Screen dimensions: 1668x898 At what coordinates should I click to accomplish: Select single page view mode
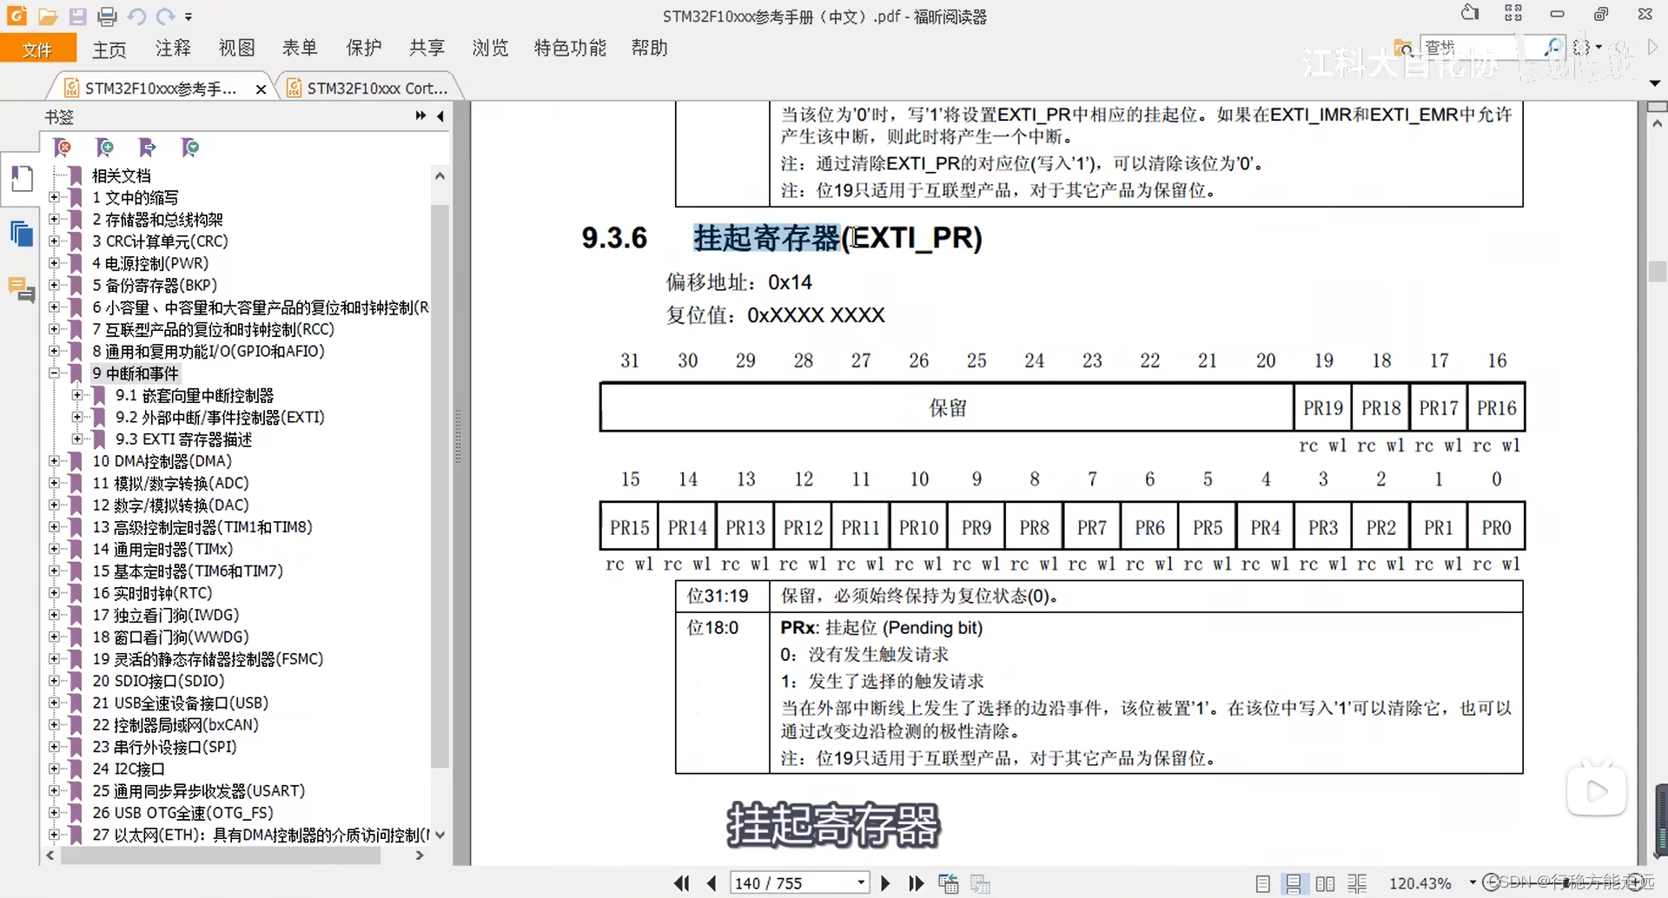1263,884
